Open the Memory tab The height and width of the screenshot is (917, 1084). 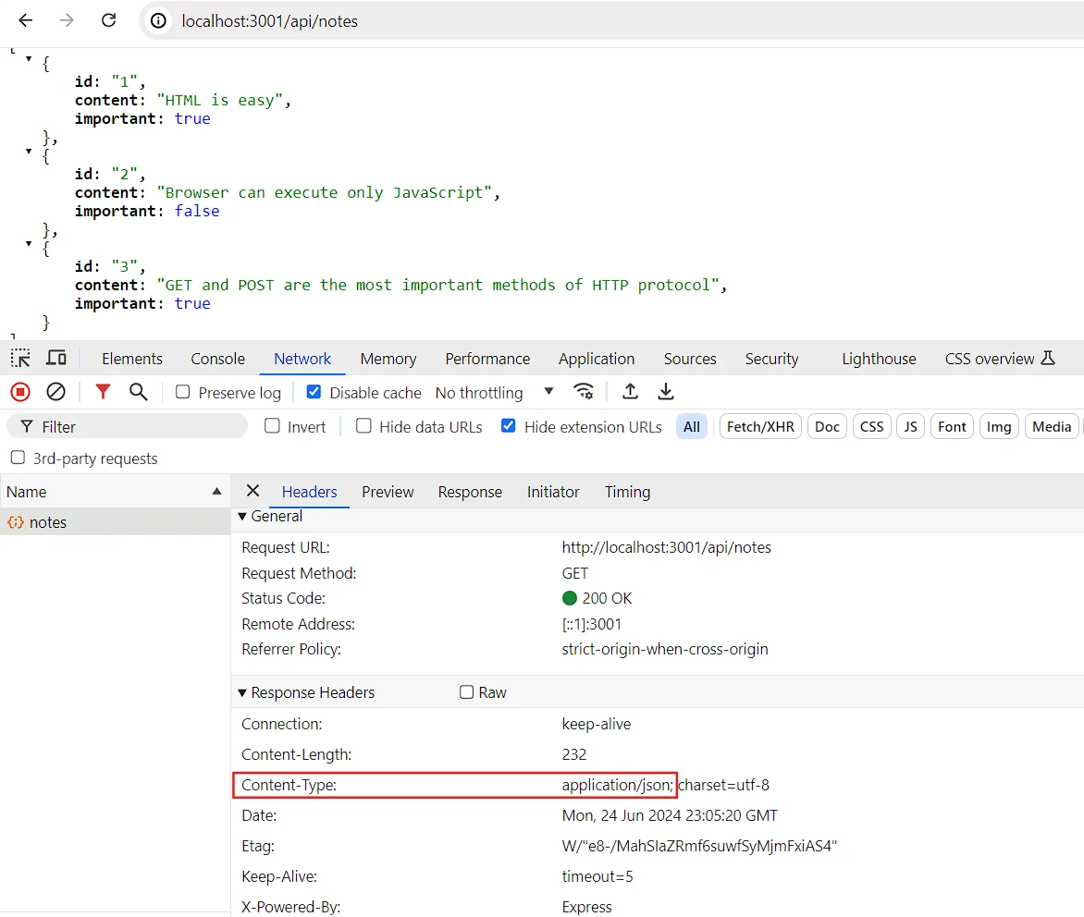pos(388,359)
